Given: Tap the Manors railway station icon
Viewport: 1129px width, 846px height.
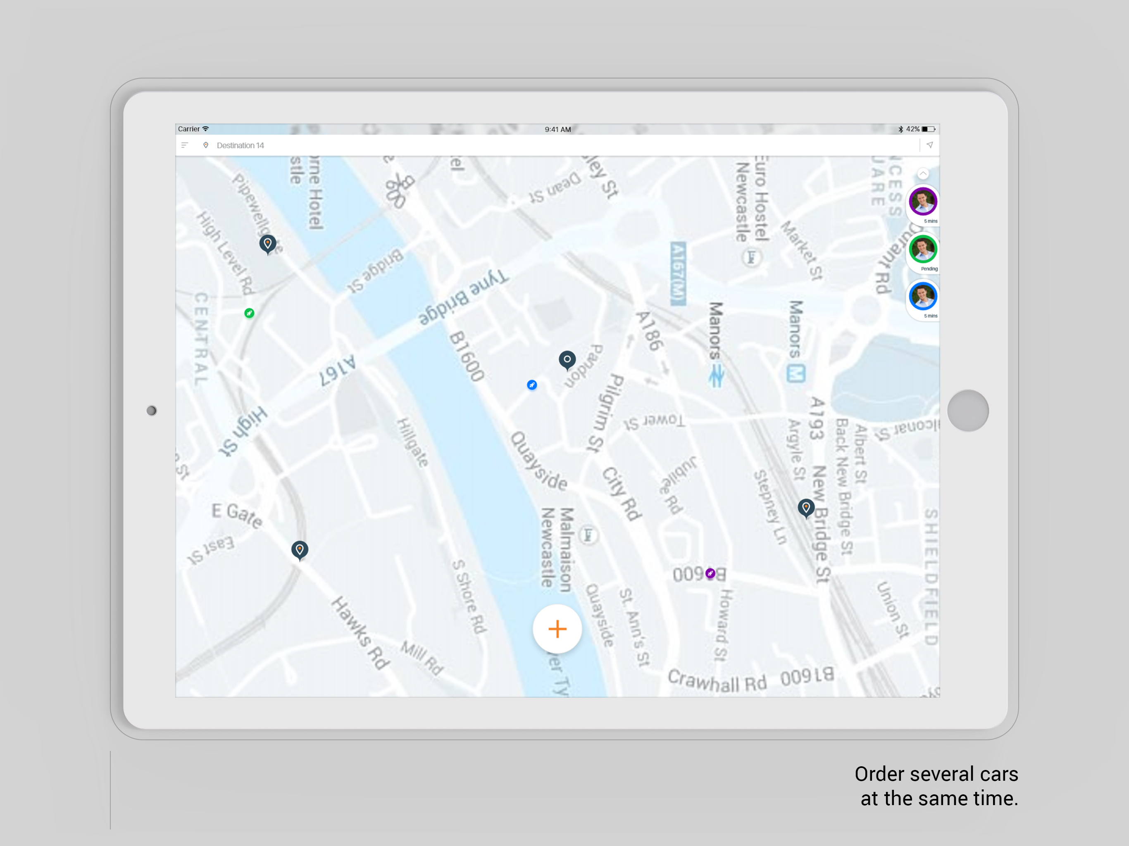Looking at the screenshot, I should (716, 377).
